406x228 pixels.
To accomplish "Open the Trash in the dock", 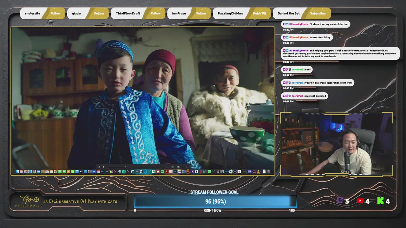I will coord(269,171).
